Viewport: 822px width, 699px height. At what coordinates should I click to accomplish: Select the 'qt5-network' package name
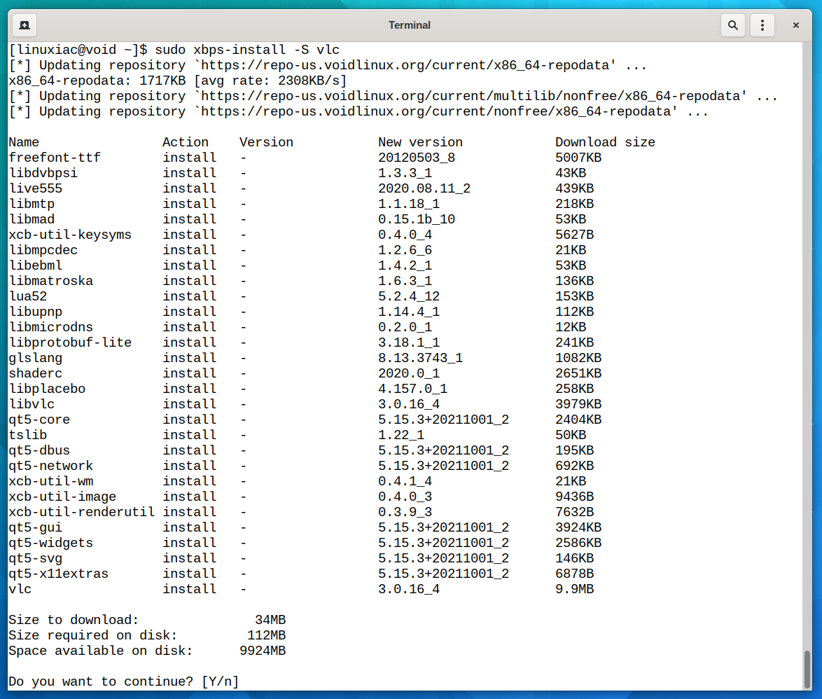[x=51, y=466]
